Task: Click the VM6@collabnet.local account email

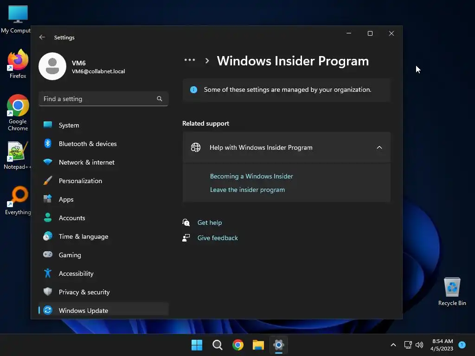Action: pos(98,71)
